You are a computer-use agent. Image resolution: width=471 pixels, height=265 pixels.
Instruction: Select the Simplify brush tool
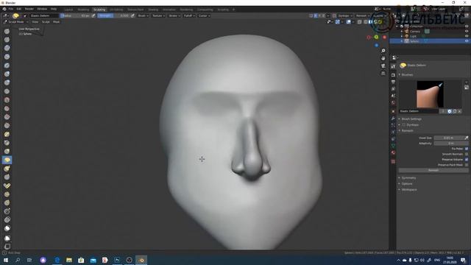click(x=7, y=220)
